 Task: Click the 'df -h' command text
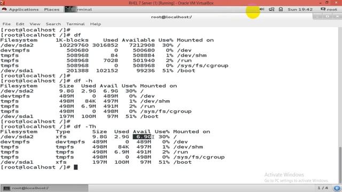[x=83, y=81]
